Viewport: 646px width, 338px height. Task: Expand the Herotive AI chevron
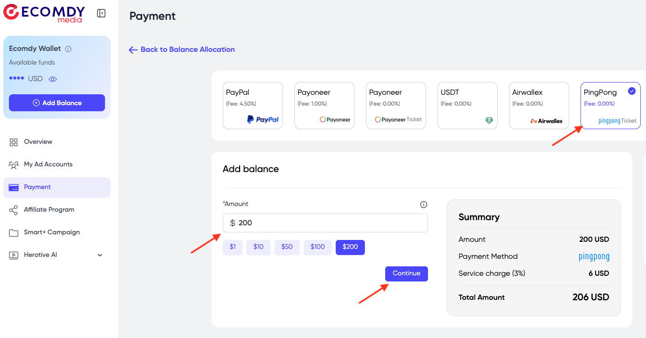(x=100, y=255)
